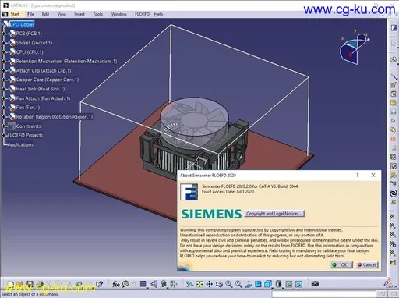399x298 pixels.
Task: Click OK in the About dialog
Action: 341,264
